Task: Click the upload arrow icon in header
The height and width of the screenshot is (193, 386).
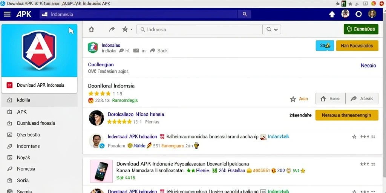Action: pos(332,14)
